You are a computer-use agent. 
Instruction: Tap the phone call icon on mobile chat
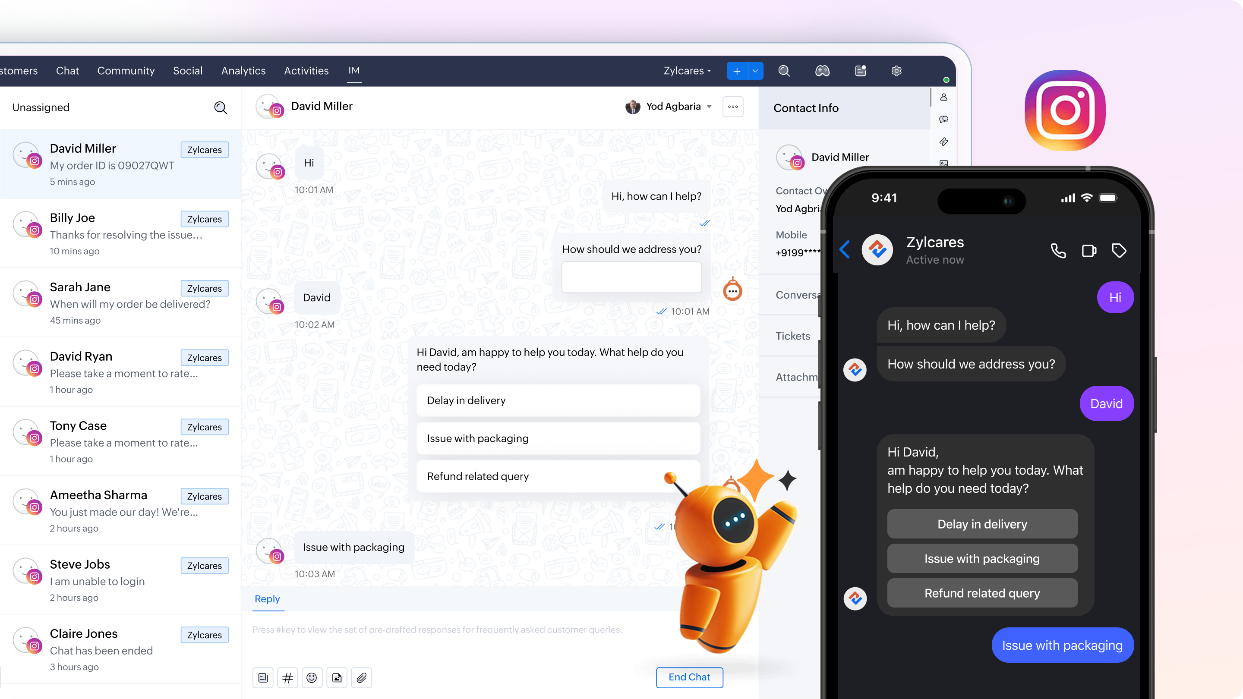1058,250
